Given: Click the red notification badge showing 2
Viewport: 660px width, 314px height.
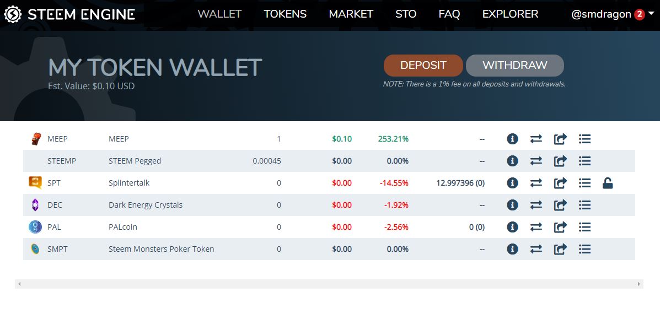Looking at the screenshot, I should 640,15.
